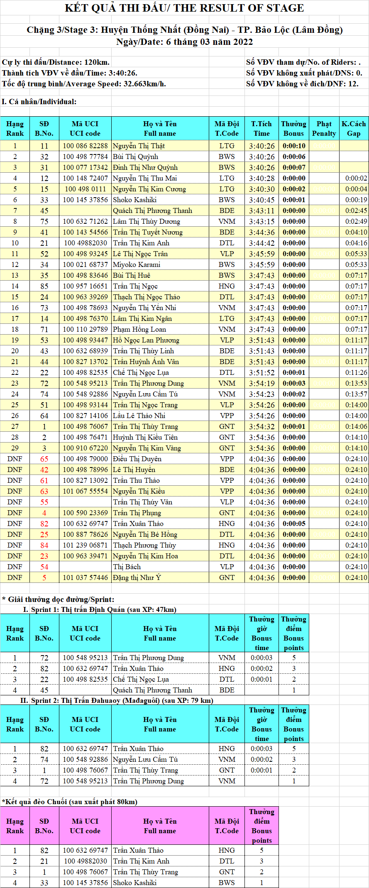Select the date line '6 tháng 03 năm 2022'
Screen dimensions: 369x888
[184, 42]
